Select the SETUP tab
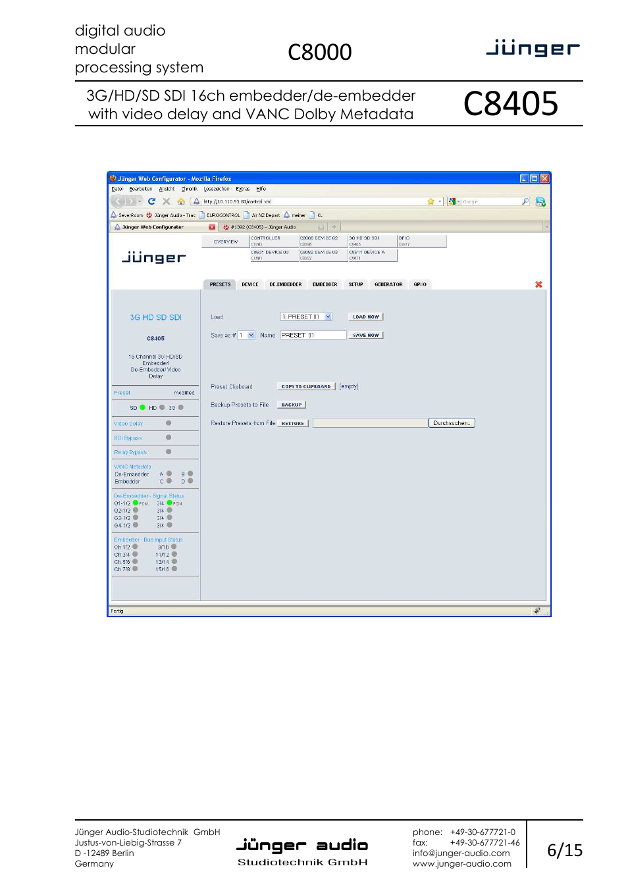Image resolution: width=628 pixels, height=889 pixels. [356, 285]
